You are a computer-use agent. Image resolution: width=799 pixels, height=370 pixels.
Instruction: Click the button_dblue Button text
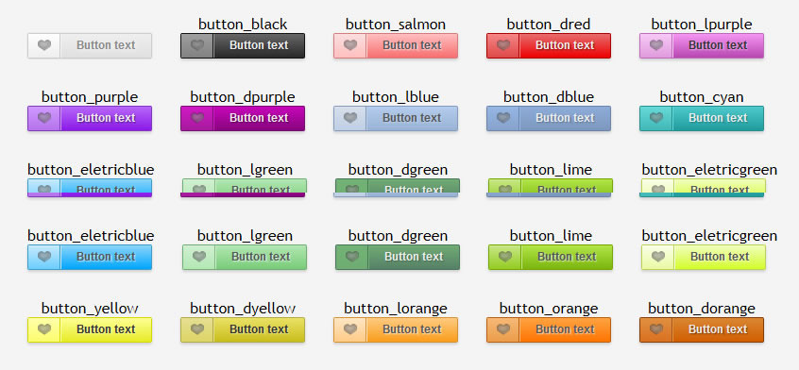565,118
